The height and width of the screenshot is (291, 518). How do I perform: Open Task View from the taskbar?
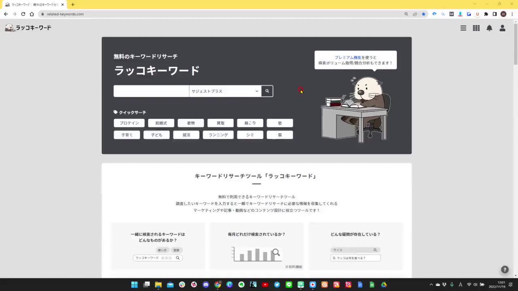pos(146,285)
